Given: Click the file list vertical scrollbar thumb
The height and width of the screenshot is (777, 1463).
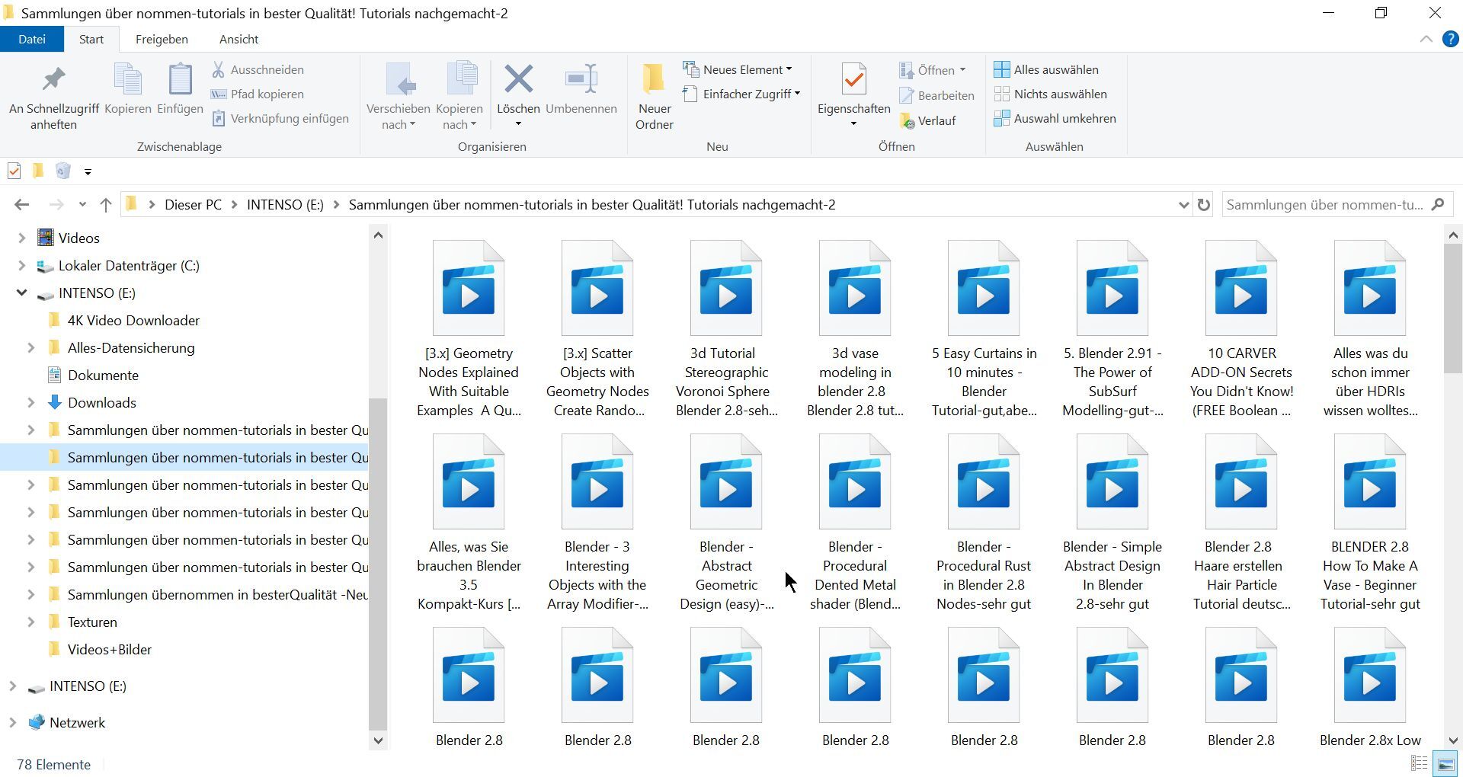Looking at the screenshot, I should [1452, 309].
